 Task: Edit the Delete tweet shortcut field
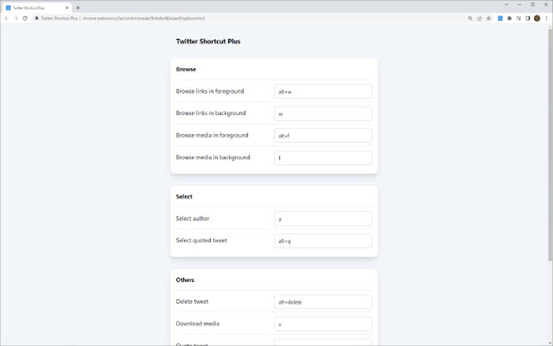[x=323, y=302]
